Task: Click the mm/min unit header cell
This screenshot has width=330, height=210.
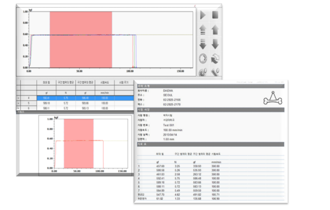Action: (104, 93)
